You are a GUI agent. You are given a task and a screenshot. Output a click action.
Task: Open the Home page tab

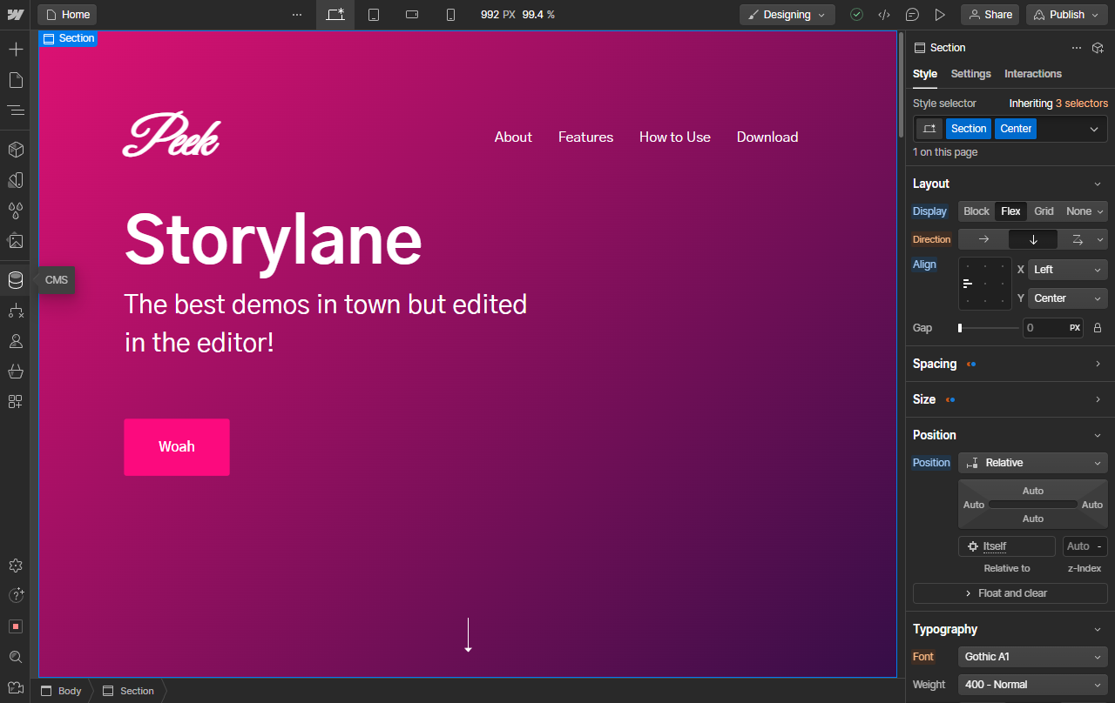click(67, 15)
